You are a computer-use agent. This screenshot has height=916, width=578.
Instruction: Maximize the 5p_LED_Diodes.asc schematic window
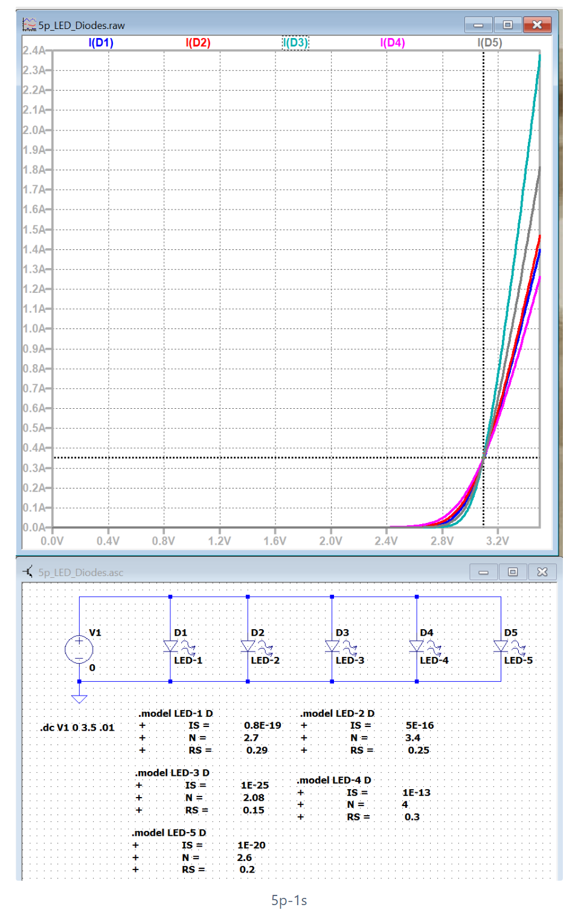pos(513,572)
